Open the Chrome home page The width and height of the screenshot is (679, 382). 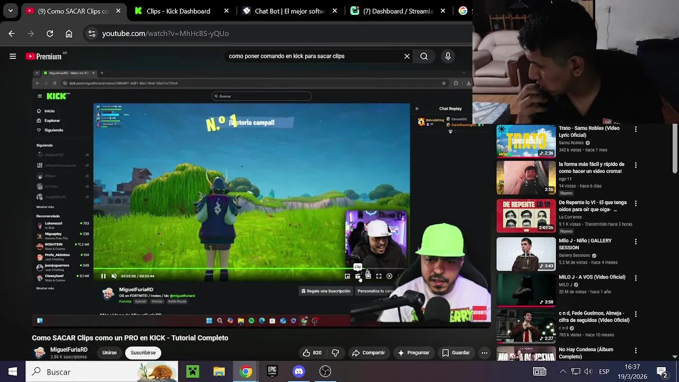pyautogui.click(x=69, y=33)
